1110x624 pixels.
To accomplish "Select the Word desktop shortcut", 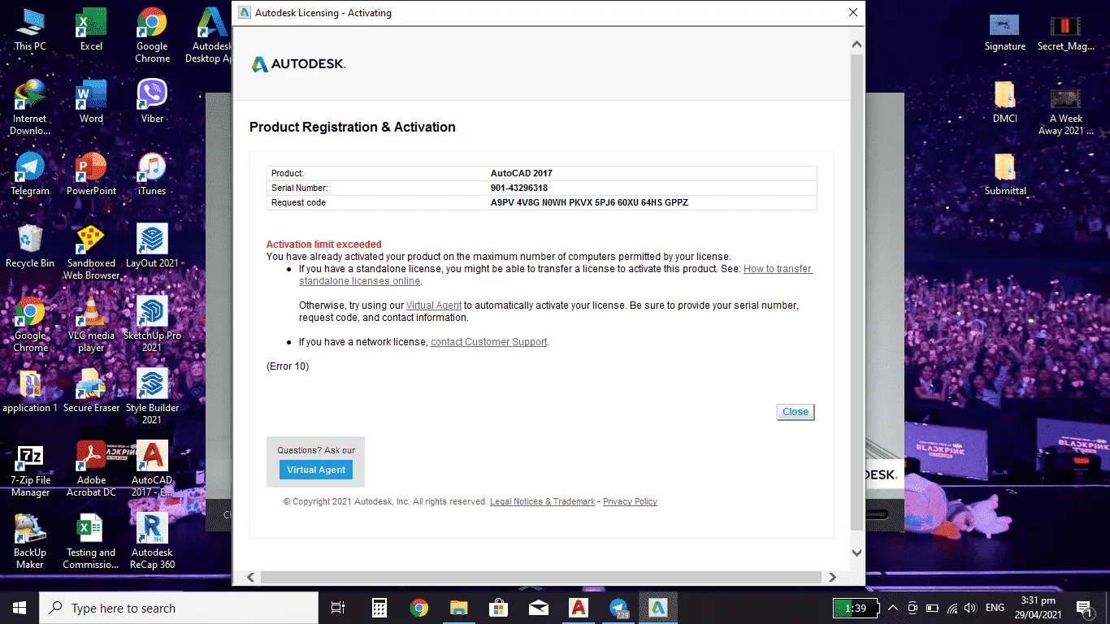I will click(91, 102).
